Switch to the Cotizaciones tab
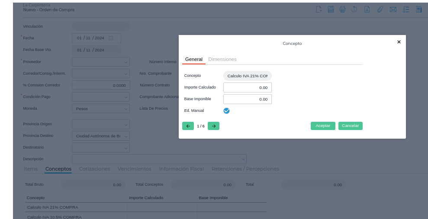 [94, 169]
